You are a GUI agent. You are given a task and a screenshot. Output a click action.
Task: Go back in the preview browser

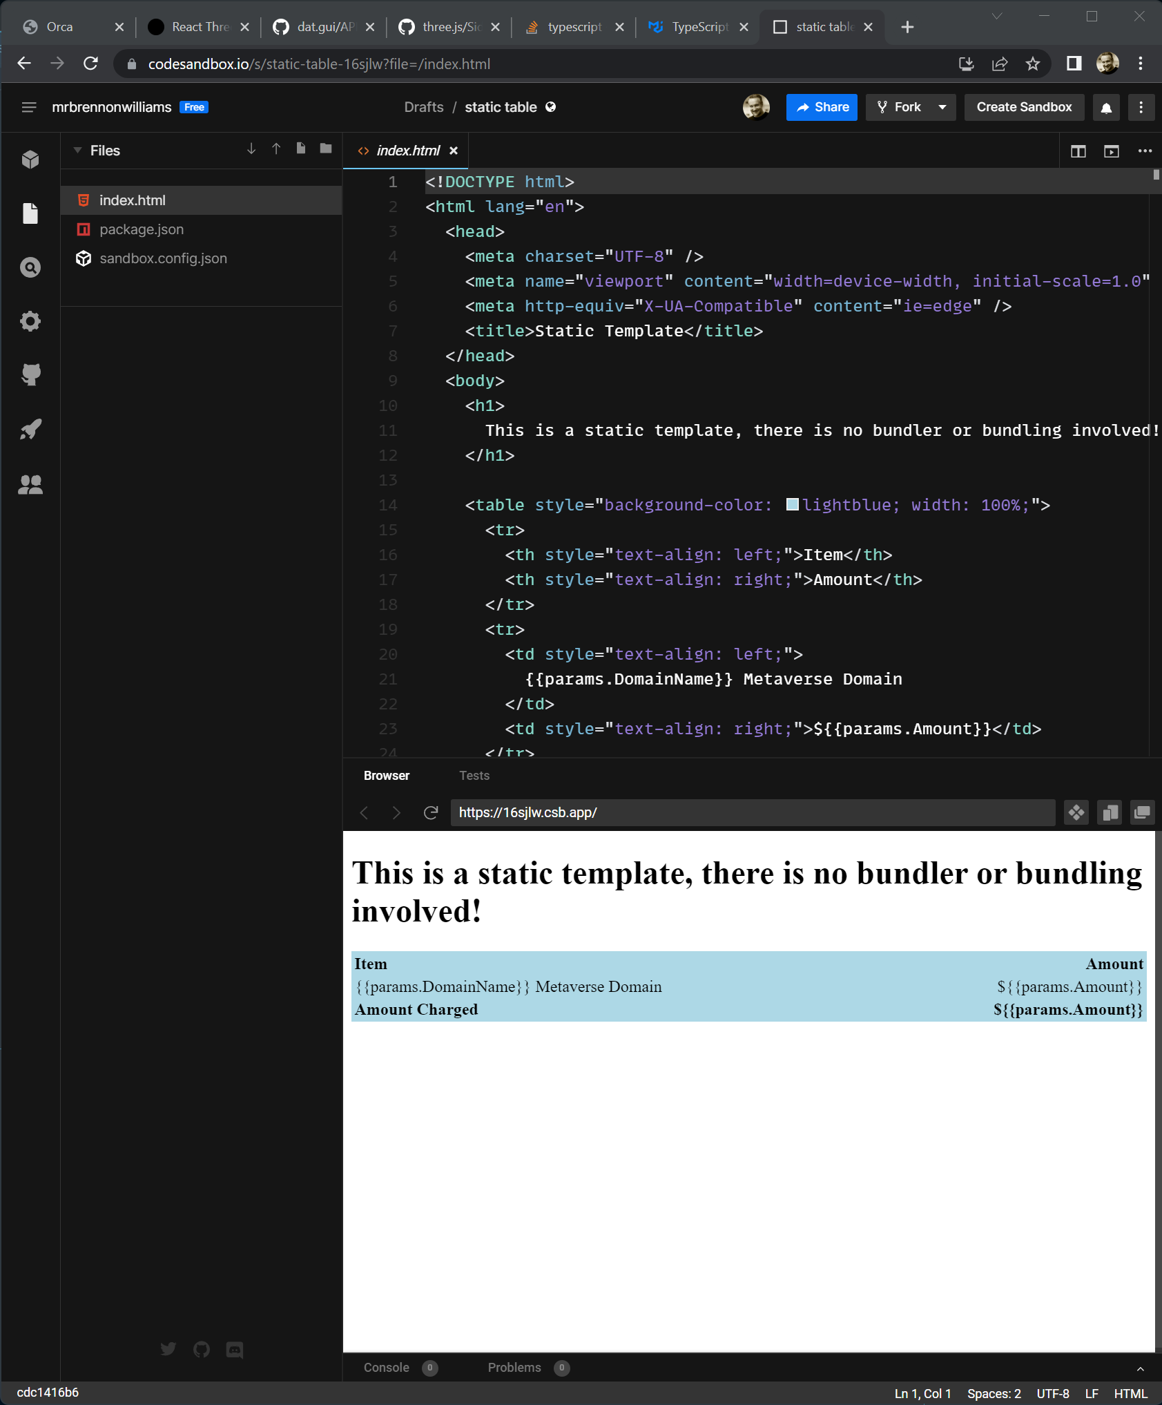(365, 812)
